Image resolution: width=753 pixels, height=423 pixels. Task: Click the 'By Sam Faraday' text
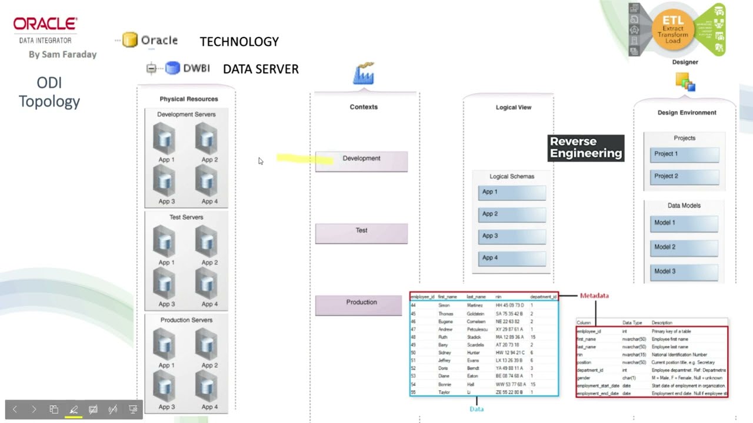(62, 54)
